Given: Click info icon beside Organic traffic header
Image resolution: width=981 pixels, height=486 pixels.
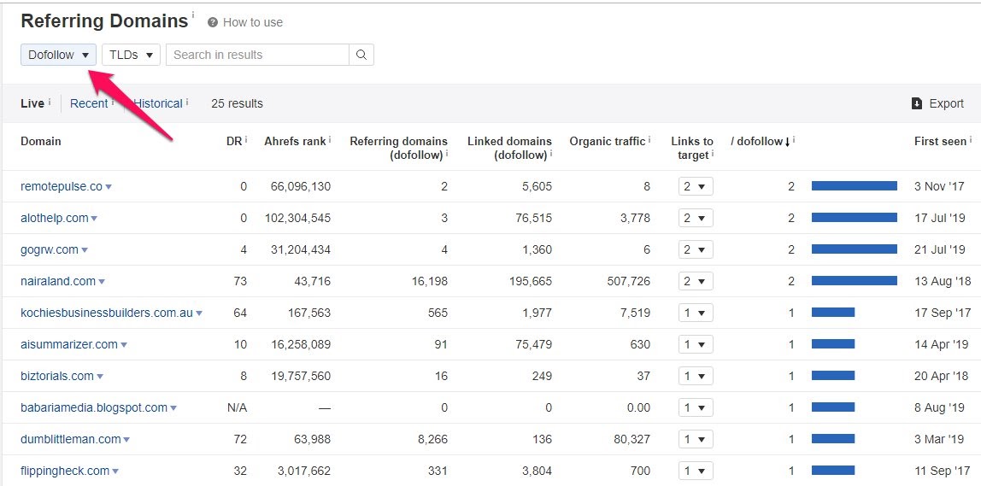Looking at the screenshot, I should point(649,140).
